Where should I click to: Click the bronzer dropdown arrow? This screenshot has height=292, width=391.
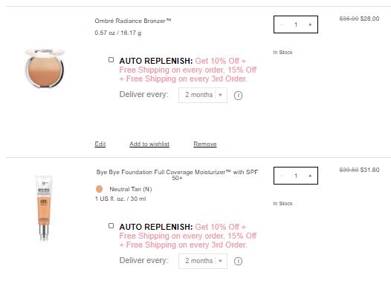coord(220,95)
